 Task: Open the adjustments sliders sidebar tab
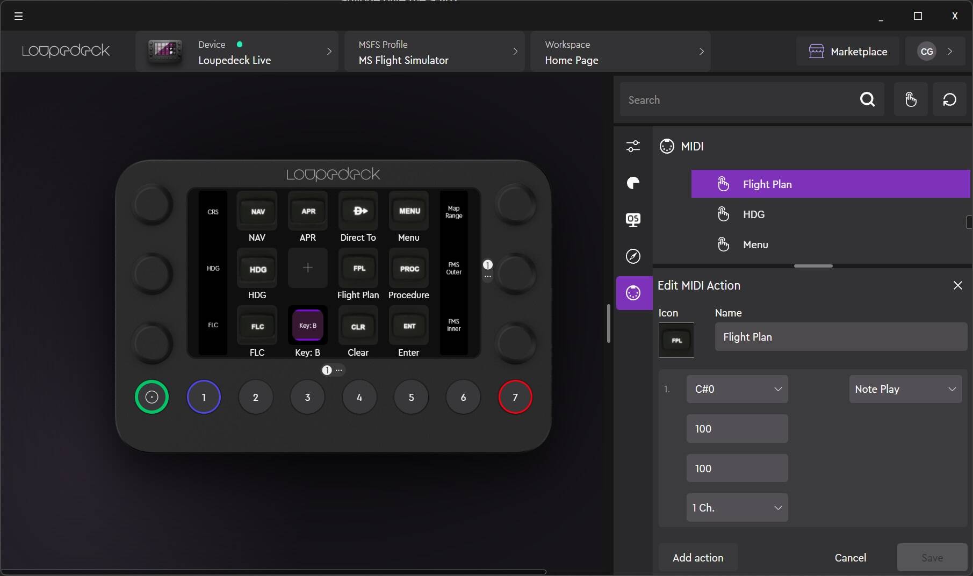(633, 146)
